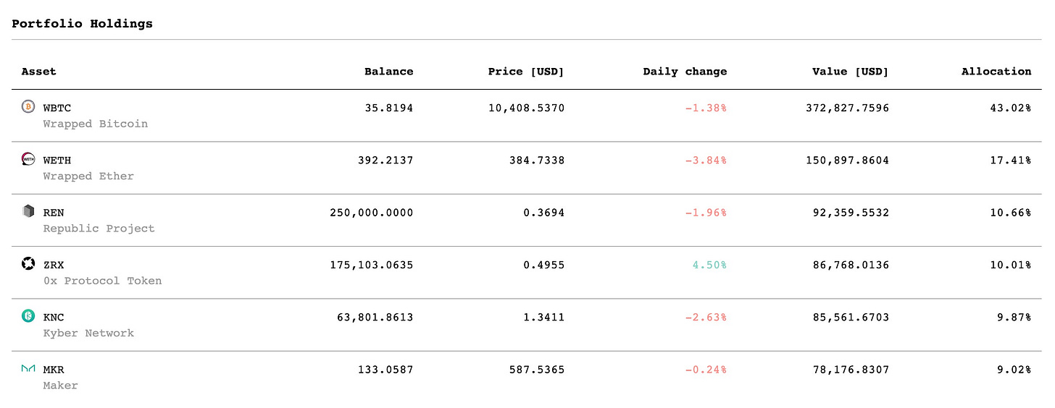Click the Portfolio Holdings heading
Image resolution: width=1055 pixels, height=408 pixels.
[82, 23]
